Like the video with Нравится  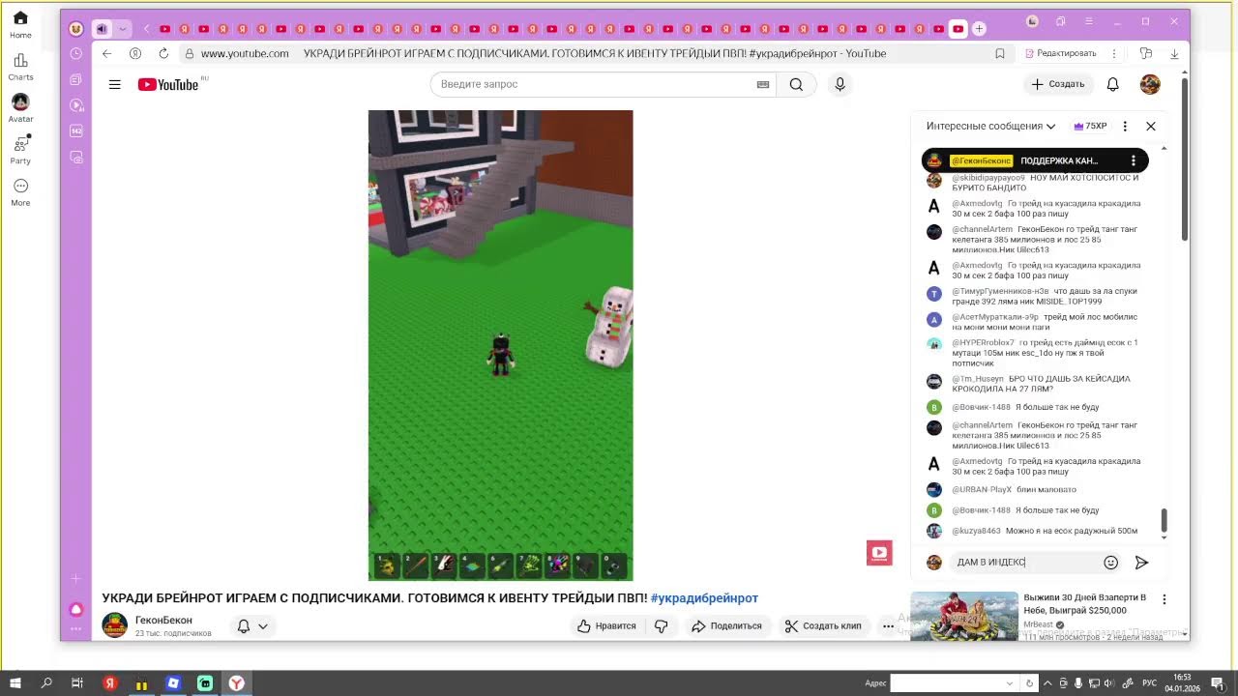coord(606,625)
